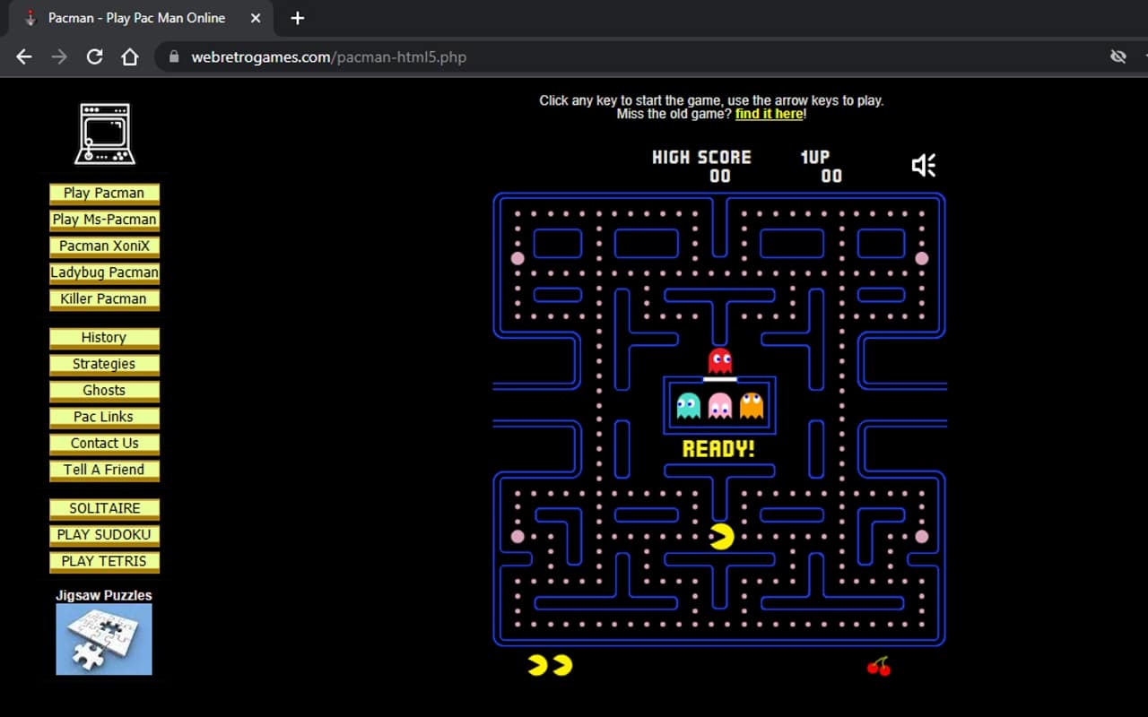
Task: Click the address bar URL field
Action: pyautogui.click(x=628, y=56)
